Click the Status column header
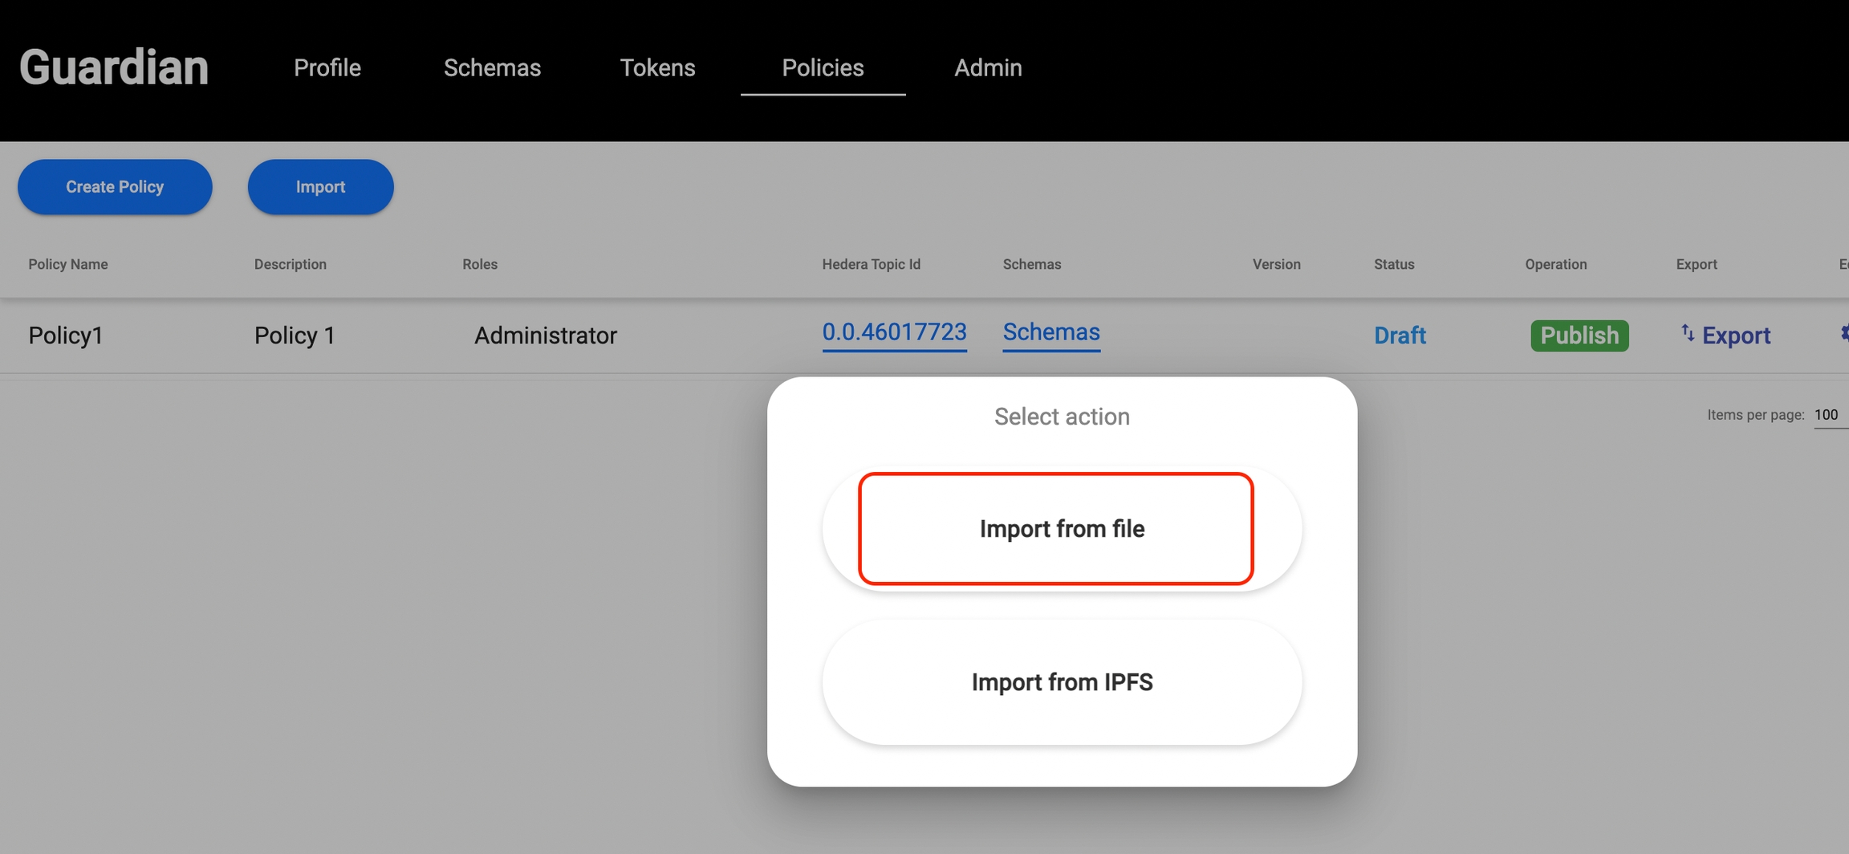 coord(1393,265)
